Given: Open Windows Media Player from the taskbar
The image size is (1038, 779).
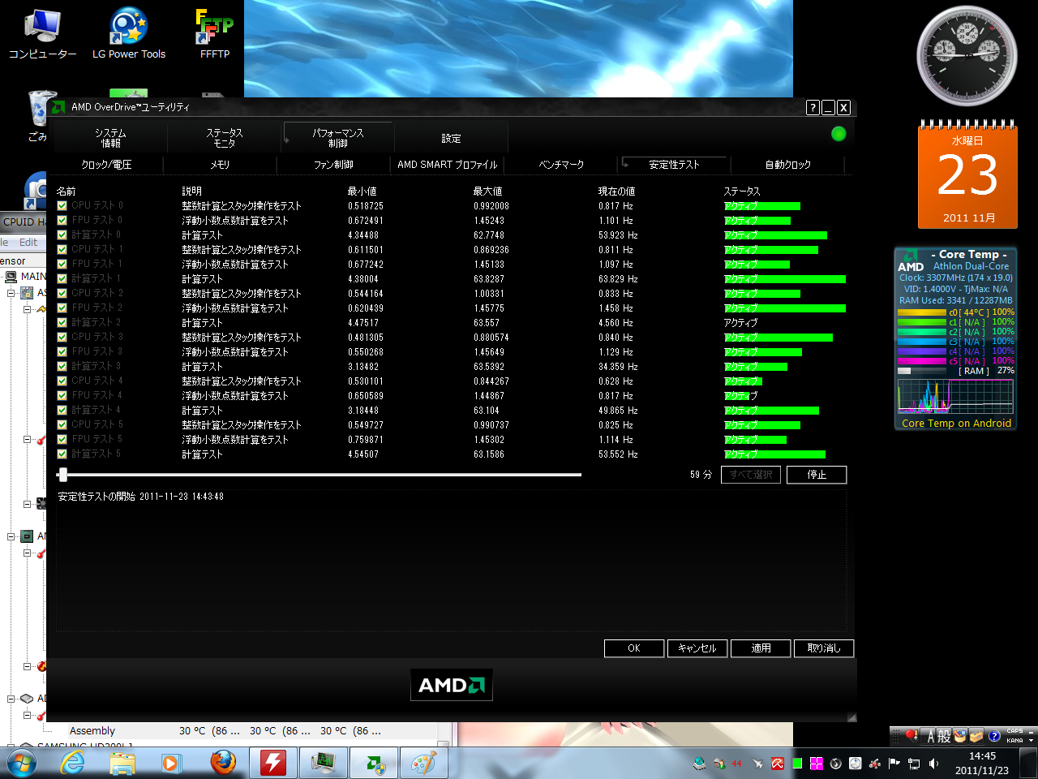Looking at the screenshot, I should click(171, 763).
